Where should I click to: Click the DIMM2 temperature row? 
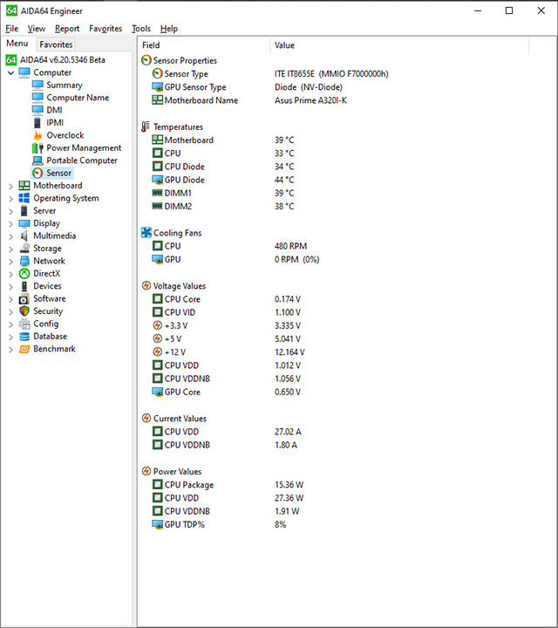click(334, 206)
